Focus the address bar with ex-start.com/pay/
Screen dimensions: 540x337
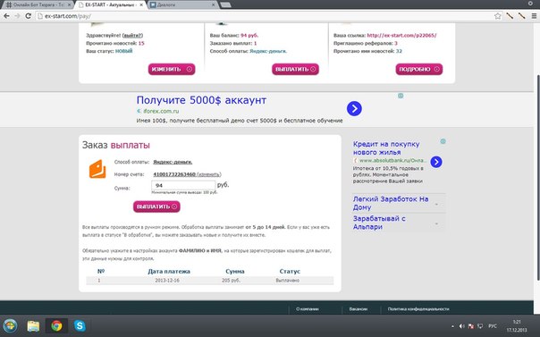(266, 16)
